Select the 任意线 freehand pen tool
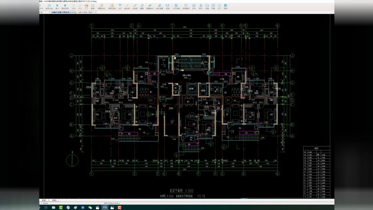 (x=135, y=7)
